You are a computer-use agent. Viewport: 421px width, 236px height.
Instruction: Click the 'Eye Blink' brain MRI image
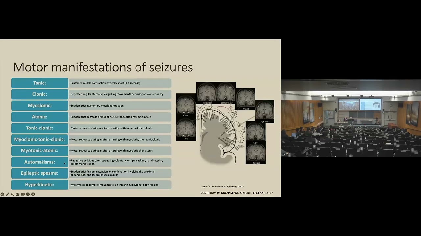[x=265, y=111]
